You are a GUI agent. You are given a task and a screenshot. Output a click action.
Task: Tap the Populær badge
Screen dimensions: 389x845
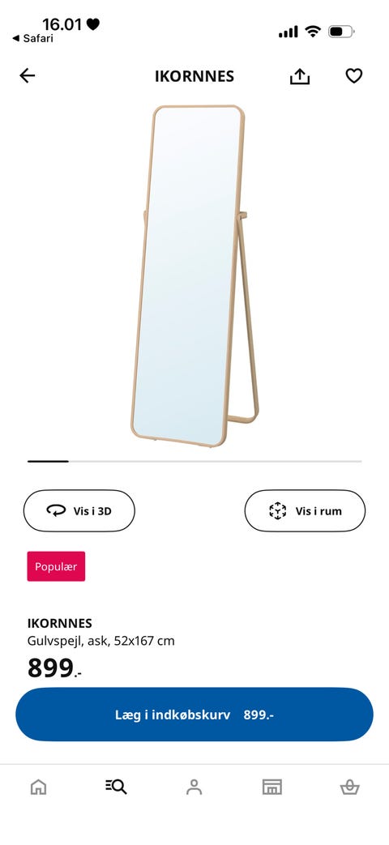point(56,566)
